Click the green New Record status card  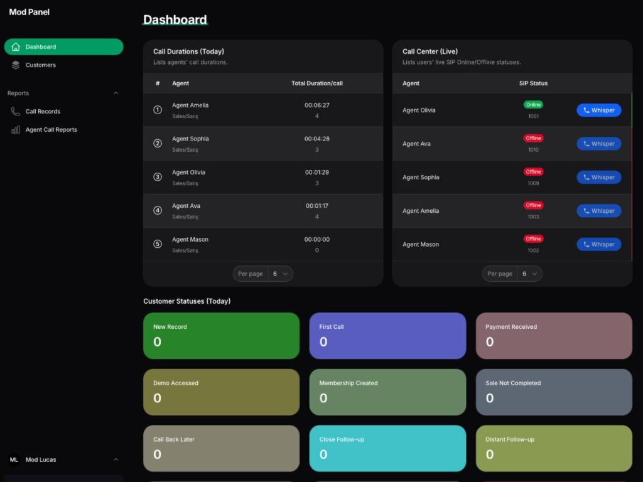tap(222, 336)
